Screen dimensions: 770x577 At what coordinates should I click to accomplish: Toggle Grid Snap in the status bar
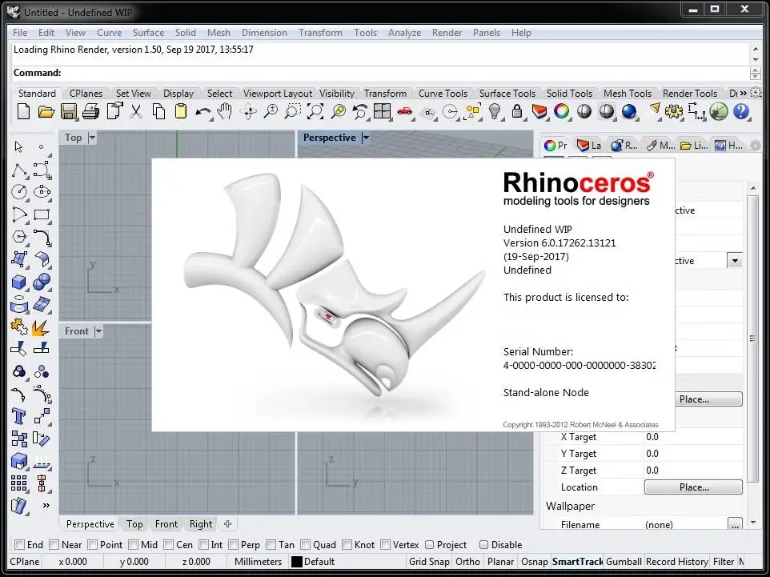coord(429,561)
